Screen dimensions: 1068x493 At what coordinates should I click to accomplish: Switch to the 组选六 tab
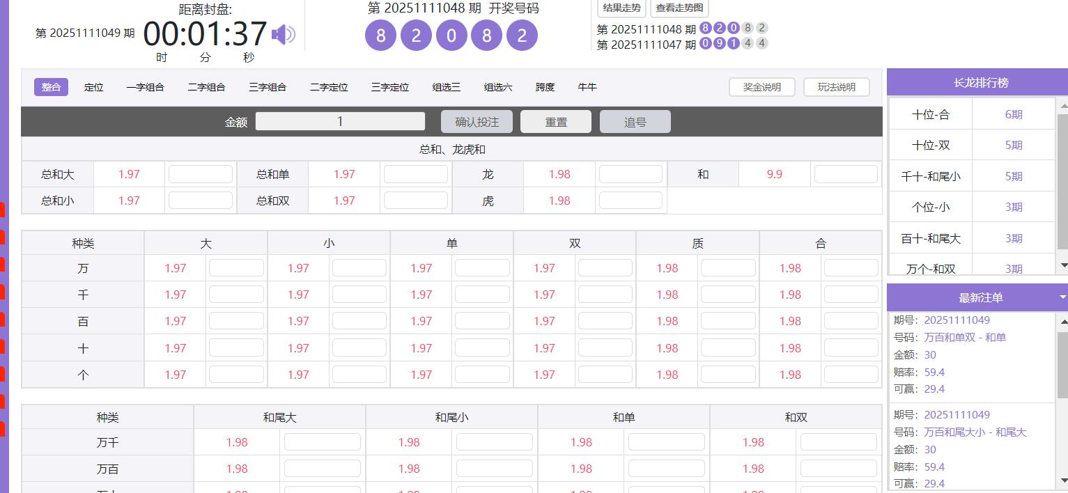point(498,86)
